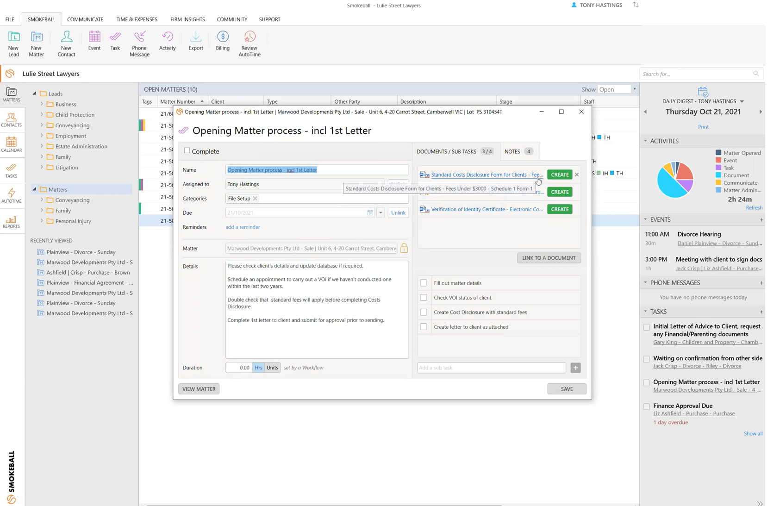767x506 pixels.
Task: Add an Event via the ribbon
Action: (x=94, y=41)
